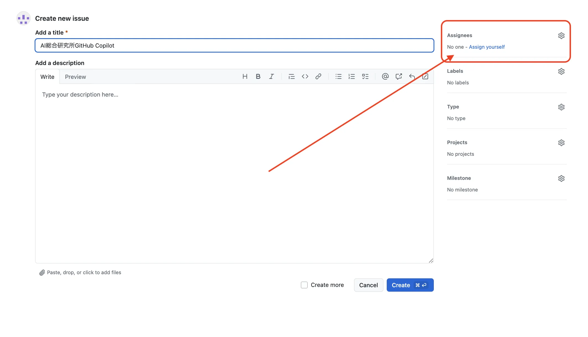588x337 pixels.
Task: Mention a user with the @ icon
Action: 385,77
